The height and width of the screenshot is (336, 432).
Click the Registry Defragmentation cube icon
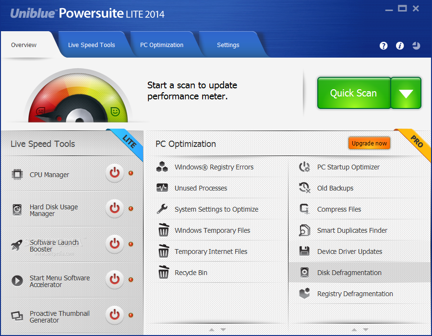(304, 293)
